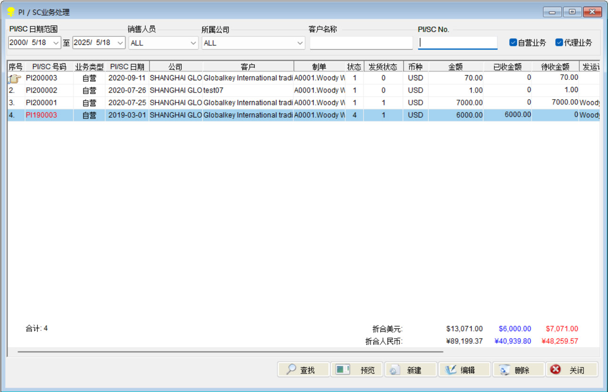Expand the 所属公司 dropdown
The image size is (608, 392).
point(300,43)
